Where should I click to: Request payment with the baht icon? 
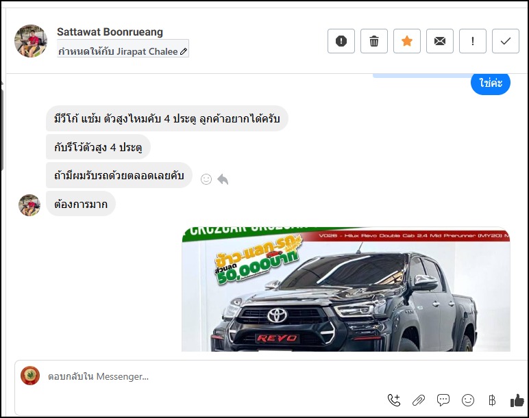point(492,400)
